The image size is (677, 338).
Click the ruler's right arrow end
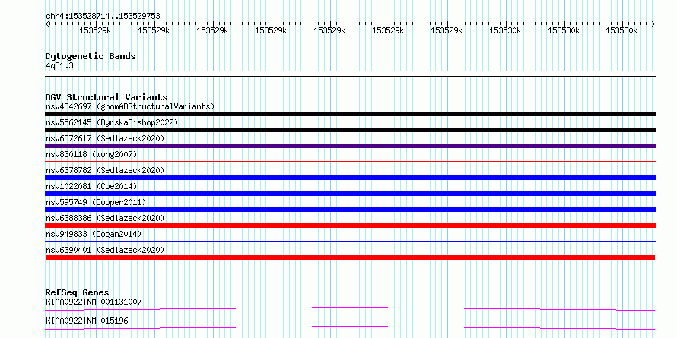[x=653, y=24]
